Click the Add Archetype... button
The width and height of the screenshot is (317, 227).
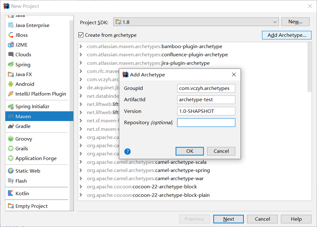coord(287,35)
